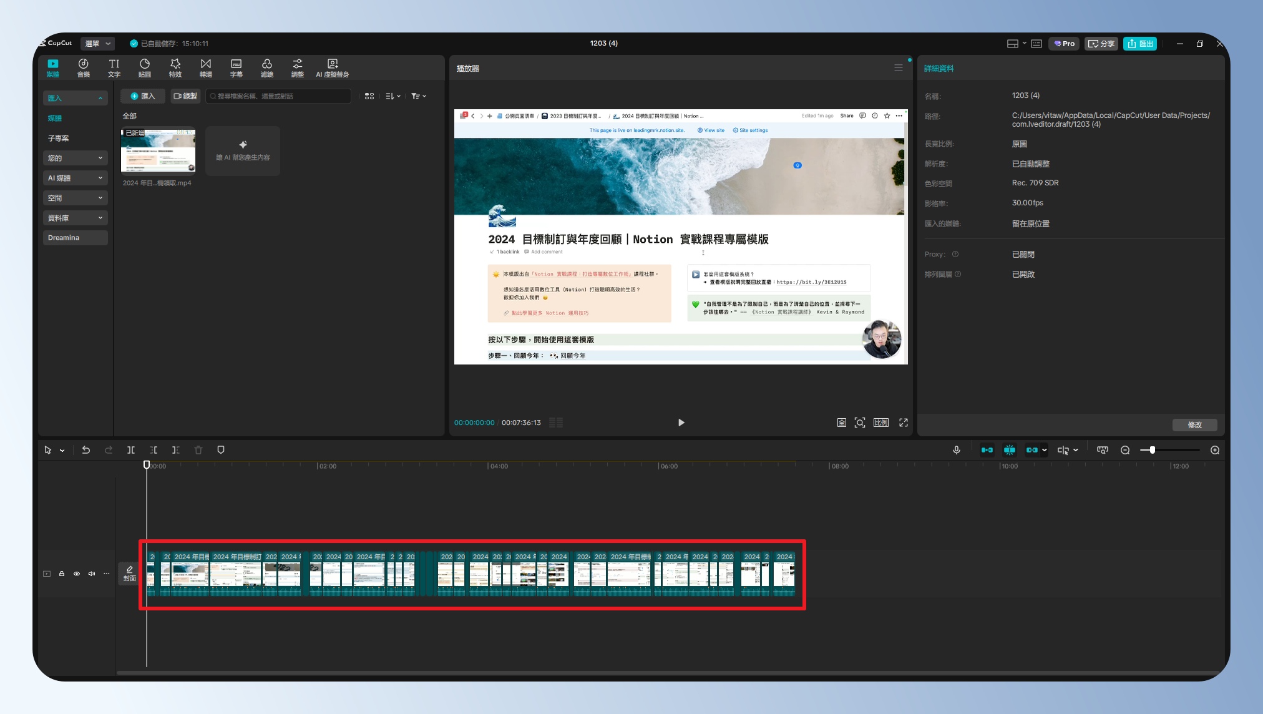Click the microphone voiceover record icon
1263x714 pixels.
(957, 450)
